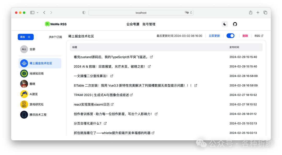Screen dimensions: 282x155
Task: Open external link for whistle 抓包 article
Action: [153, 133]
